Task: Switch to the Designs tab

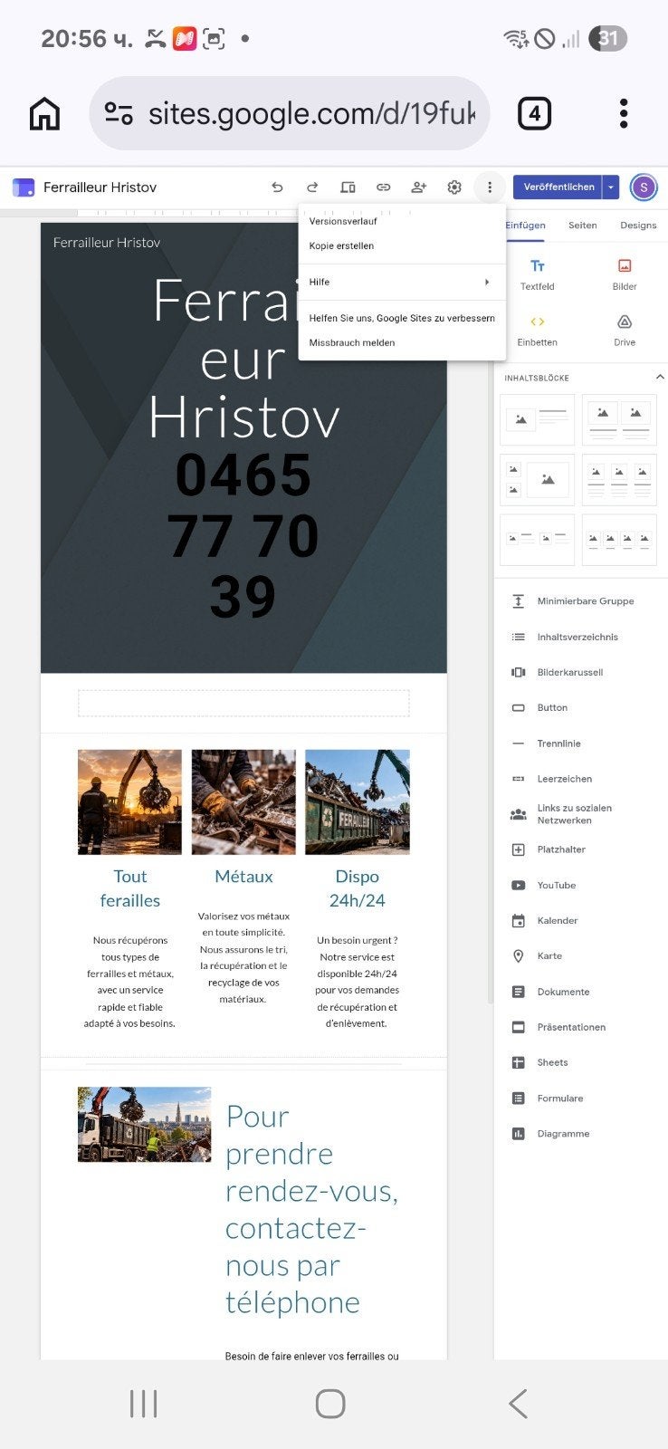Action: point(638,226)
